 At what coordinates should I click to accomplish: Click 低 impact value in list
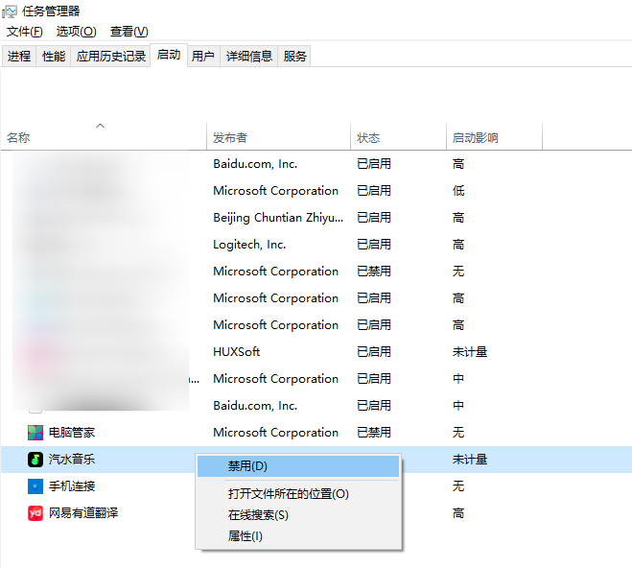point(458,191)
